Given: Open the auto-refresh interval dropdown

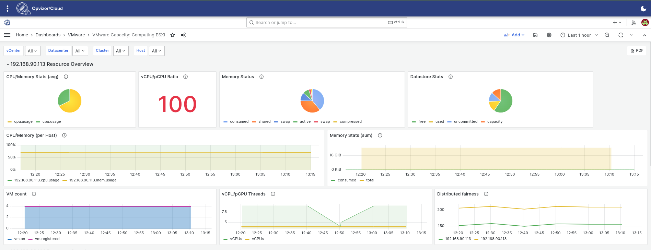Looking at the screenshot, I should [x=631, y=35].
